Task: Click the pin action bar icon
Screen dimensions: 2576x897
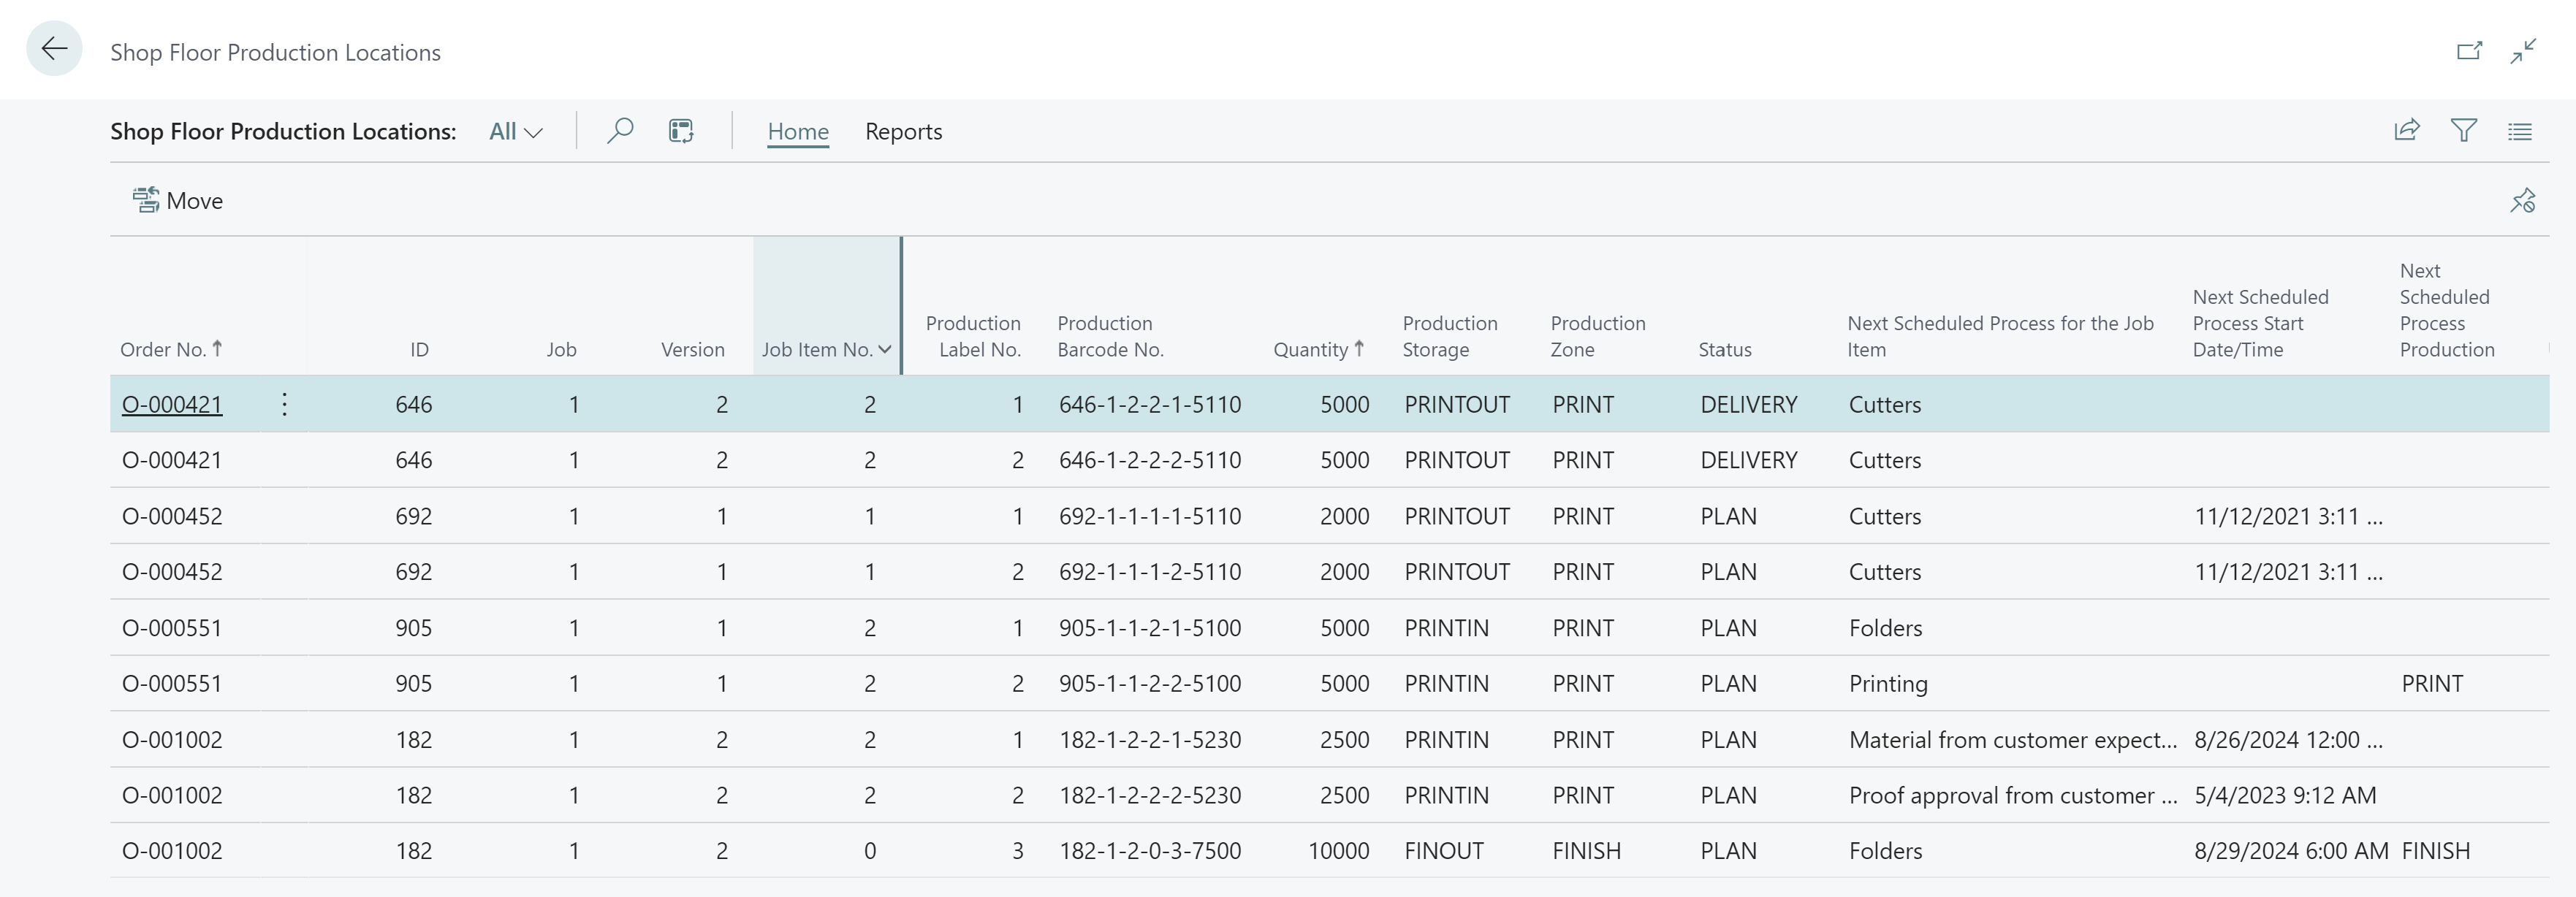Action: [x=2522, y=201]
